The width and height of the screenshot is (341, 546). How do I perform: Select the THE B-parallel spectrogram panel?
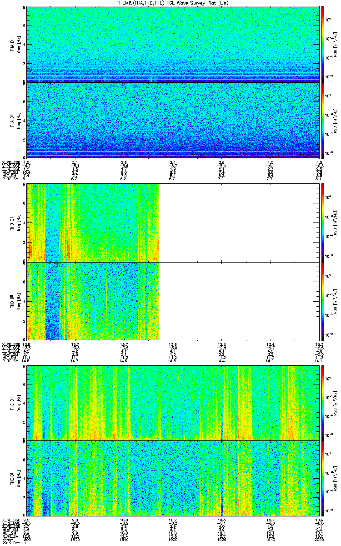click(173, 478)
